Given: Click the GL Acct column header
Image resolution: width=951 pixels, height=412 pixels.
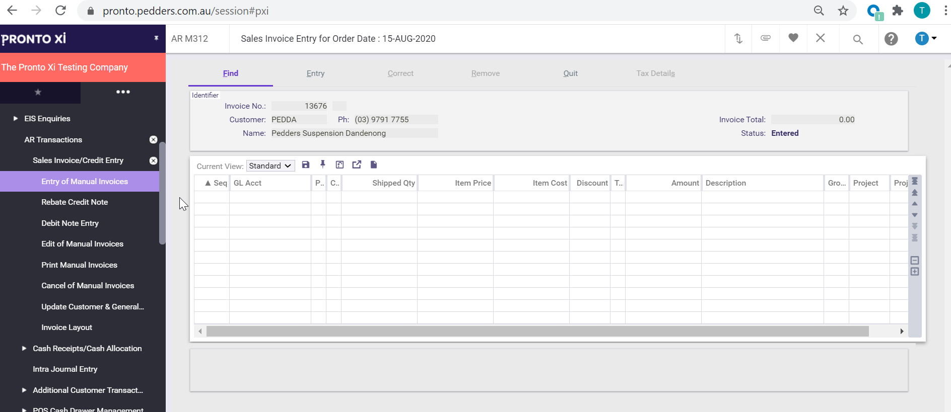Looking at the screenshot, I should click(x=270, y=183).
